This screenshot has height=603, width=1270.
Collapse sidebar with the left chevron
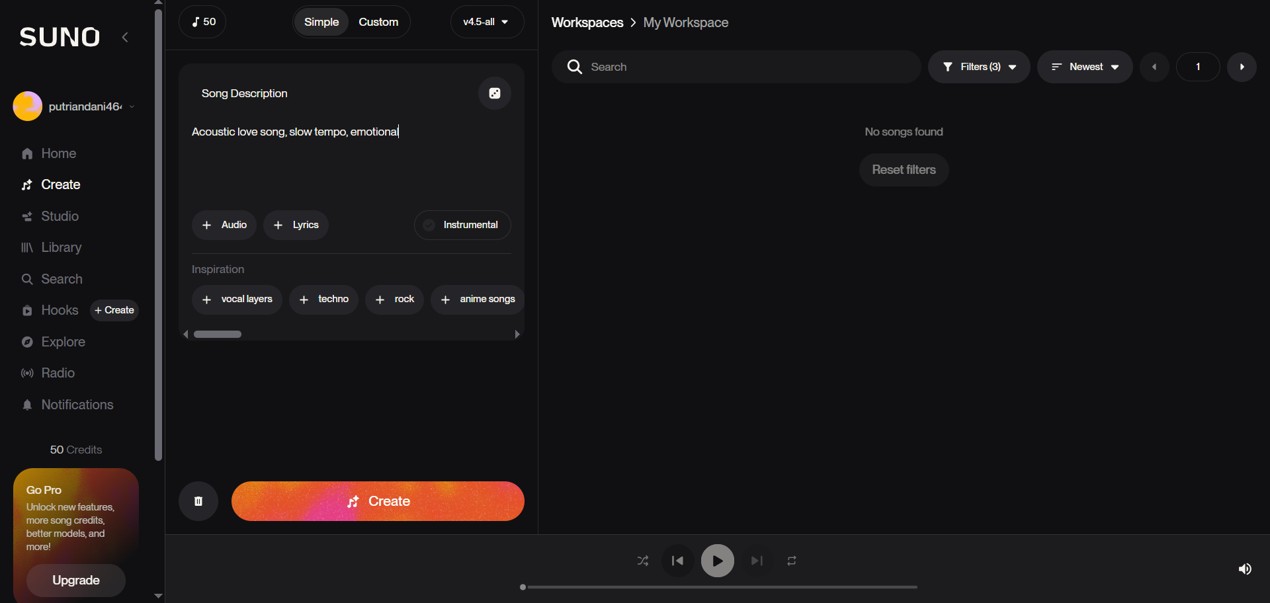tap(125, 37)
